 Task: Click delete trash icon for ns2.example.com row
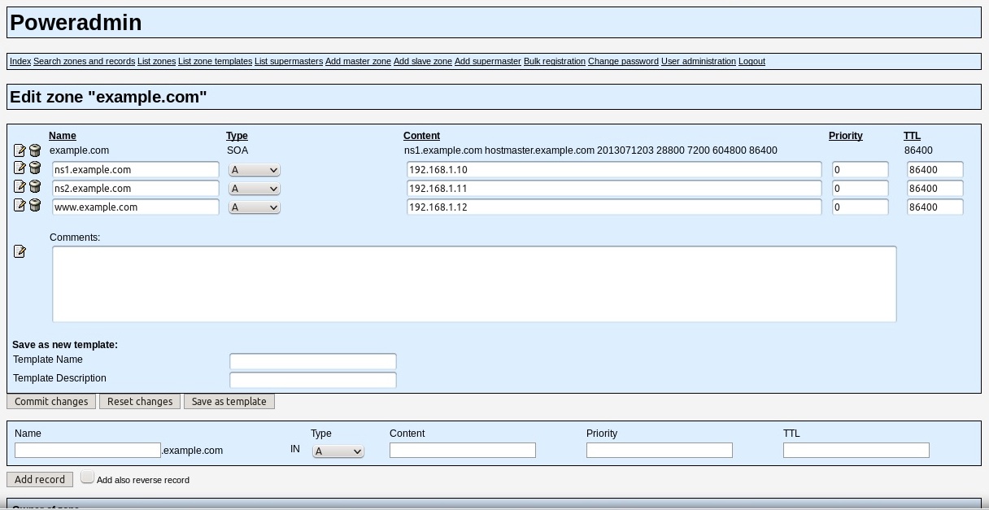[35, 186]
